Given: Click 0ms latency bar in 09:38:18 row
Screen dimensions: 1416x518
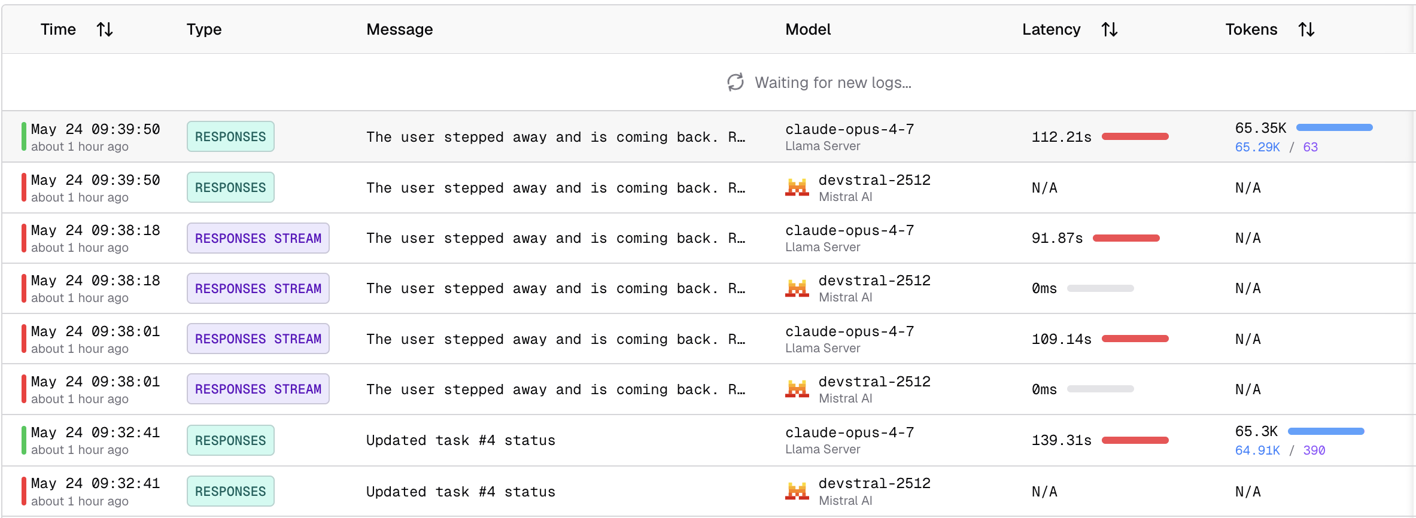Looking at the screenshot, I should click(x=1101, y=288).
